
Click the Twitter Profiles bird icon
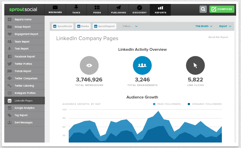point(9,64)
